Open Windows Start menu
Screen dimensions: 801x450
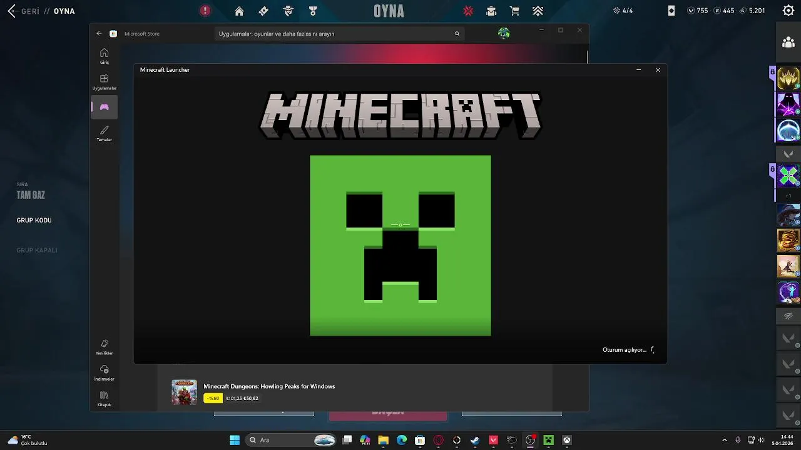point(235,440)
